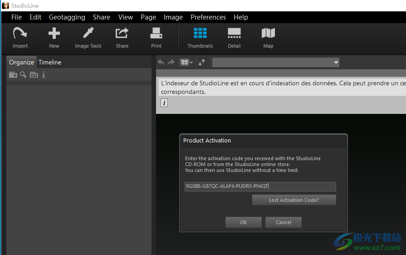Open the Preferences menu
Image resolution: width=406 pixels, height=255 pixels.
pyautogui.click(x=208, y=17)
